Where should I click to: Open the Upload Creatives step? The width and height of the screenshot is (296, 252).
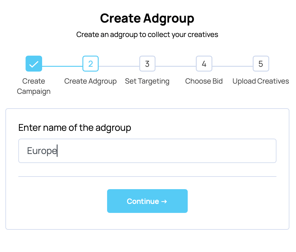[261, 81]
